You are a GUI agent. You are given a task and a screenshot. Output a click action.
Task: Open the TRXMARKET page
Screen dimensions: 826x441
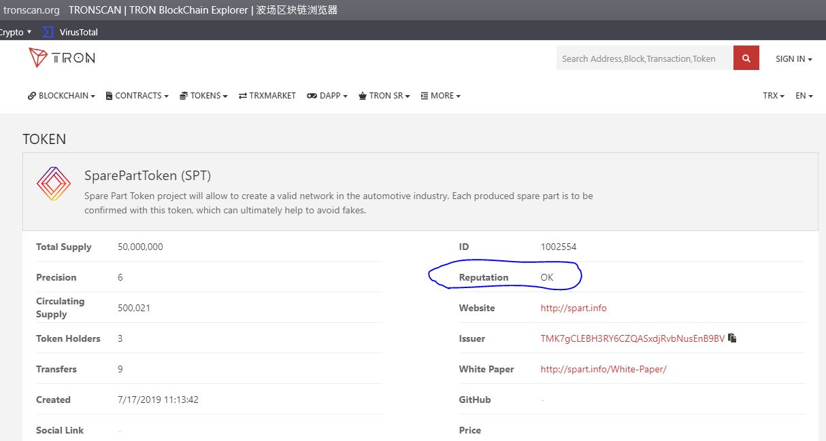(267, 96)
